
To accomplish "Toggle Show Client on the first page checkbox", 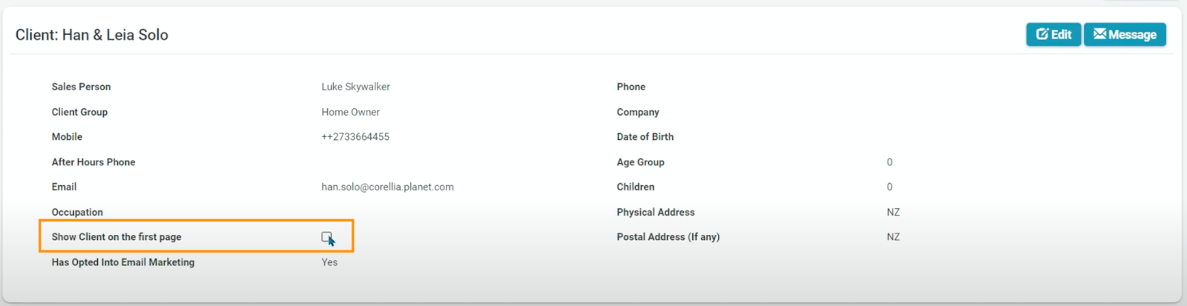I will click(x=326, y=237).
